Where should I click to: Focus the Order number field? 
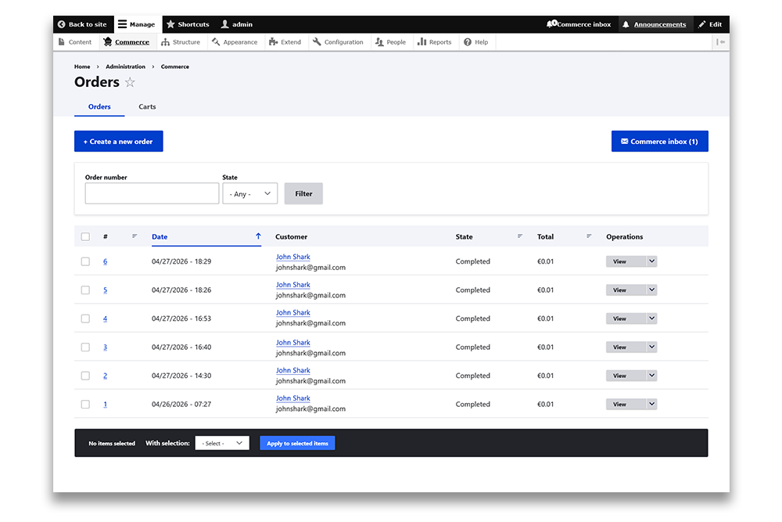click(152, 193)
